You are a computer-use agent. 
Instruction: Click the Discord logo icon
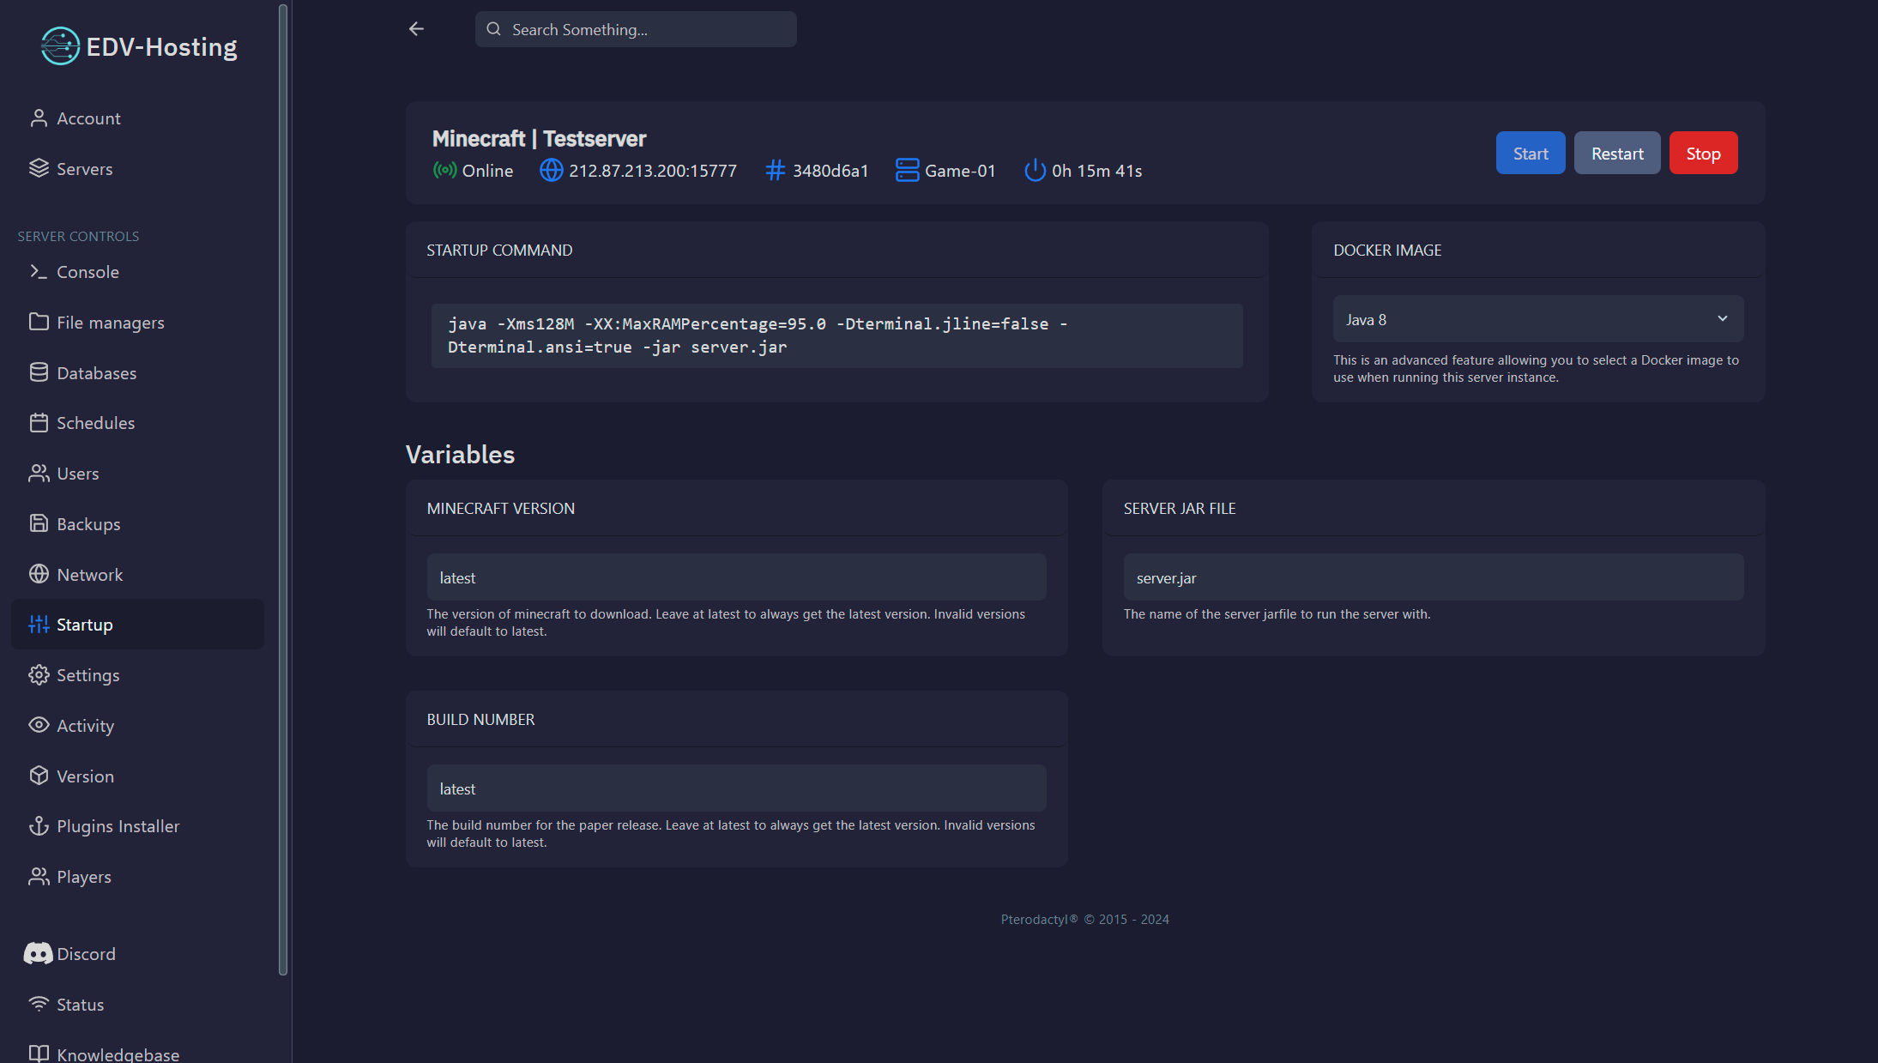(x=38, y=953)
